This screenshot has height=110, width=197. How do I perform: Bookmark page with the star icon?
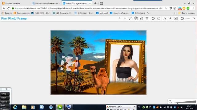click(x=166, y=8)
